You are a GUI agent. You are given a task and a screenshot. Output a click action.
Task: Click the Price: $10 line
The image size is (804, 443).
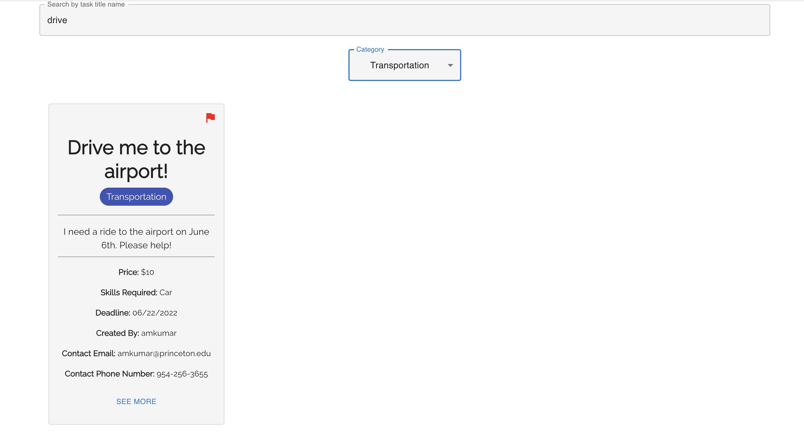(x=136, y=272)
